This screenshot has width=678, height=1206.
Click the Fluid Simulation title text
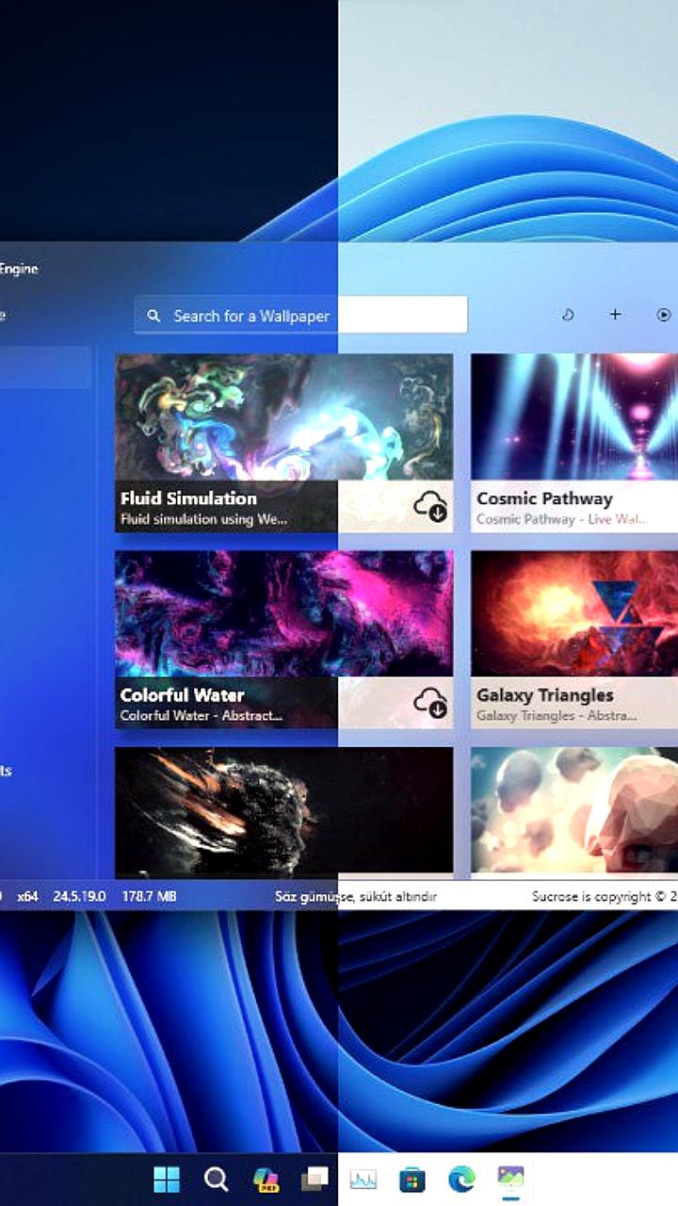click(188, 498)
